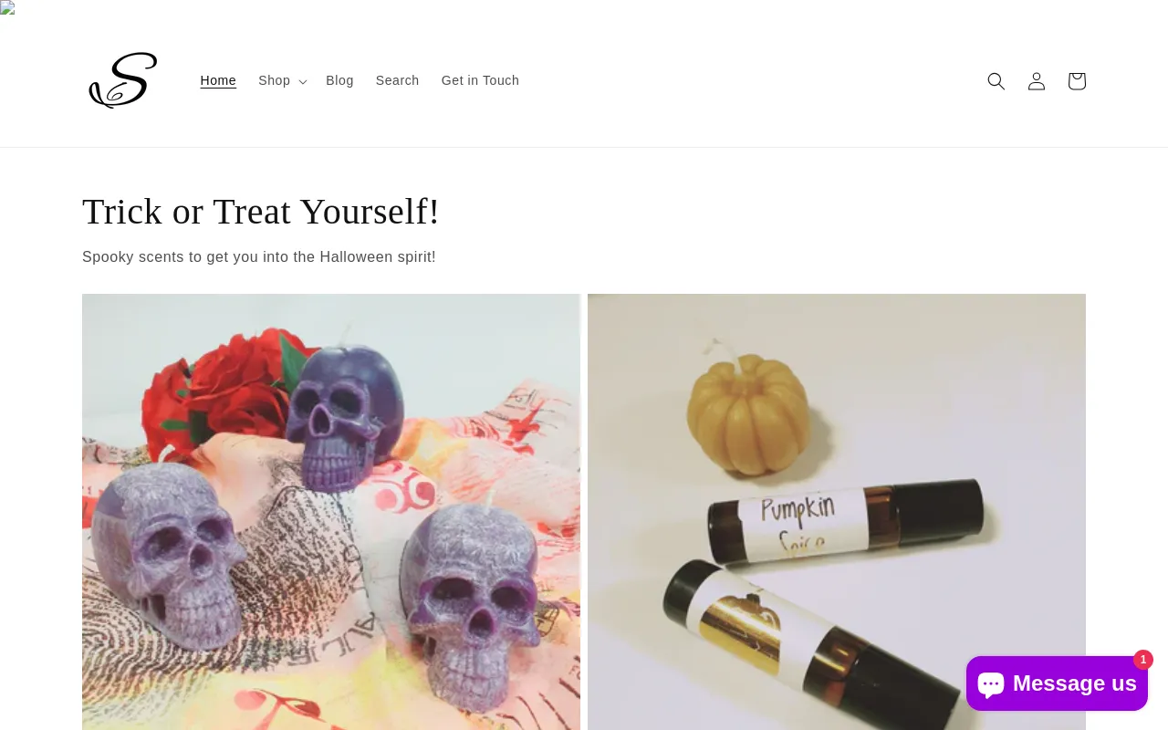Click the chat bubble icon in Message us

click(990, 683)
